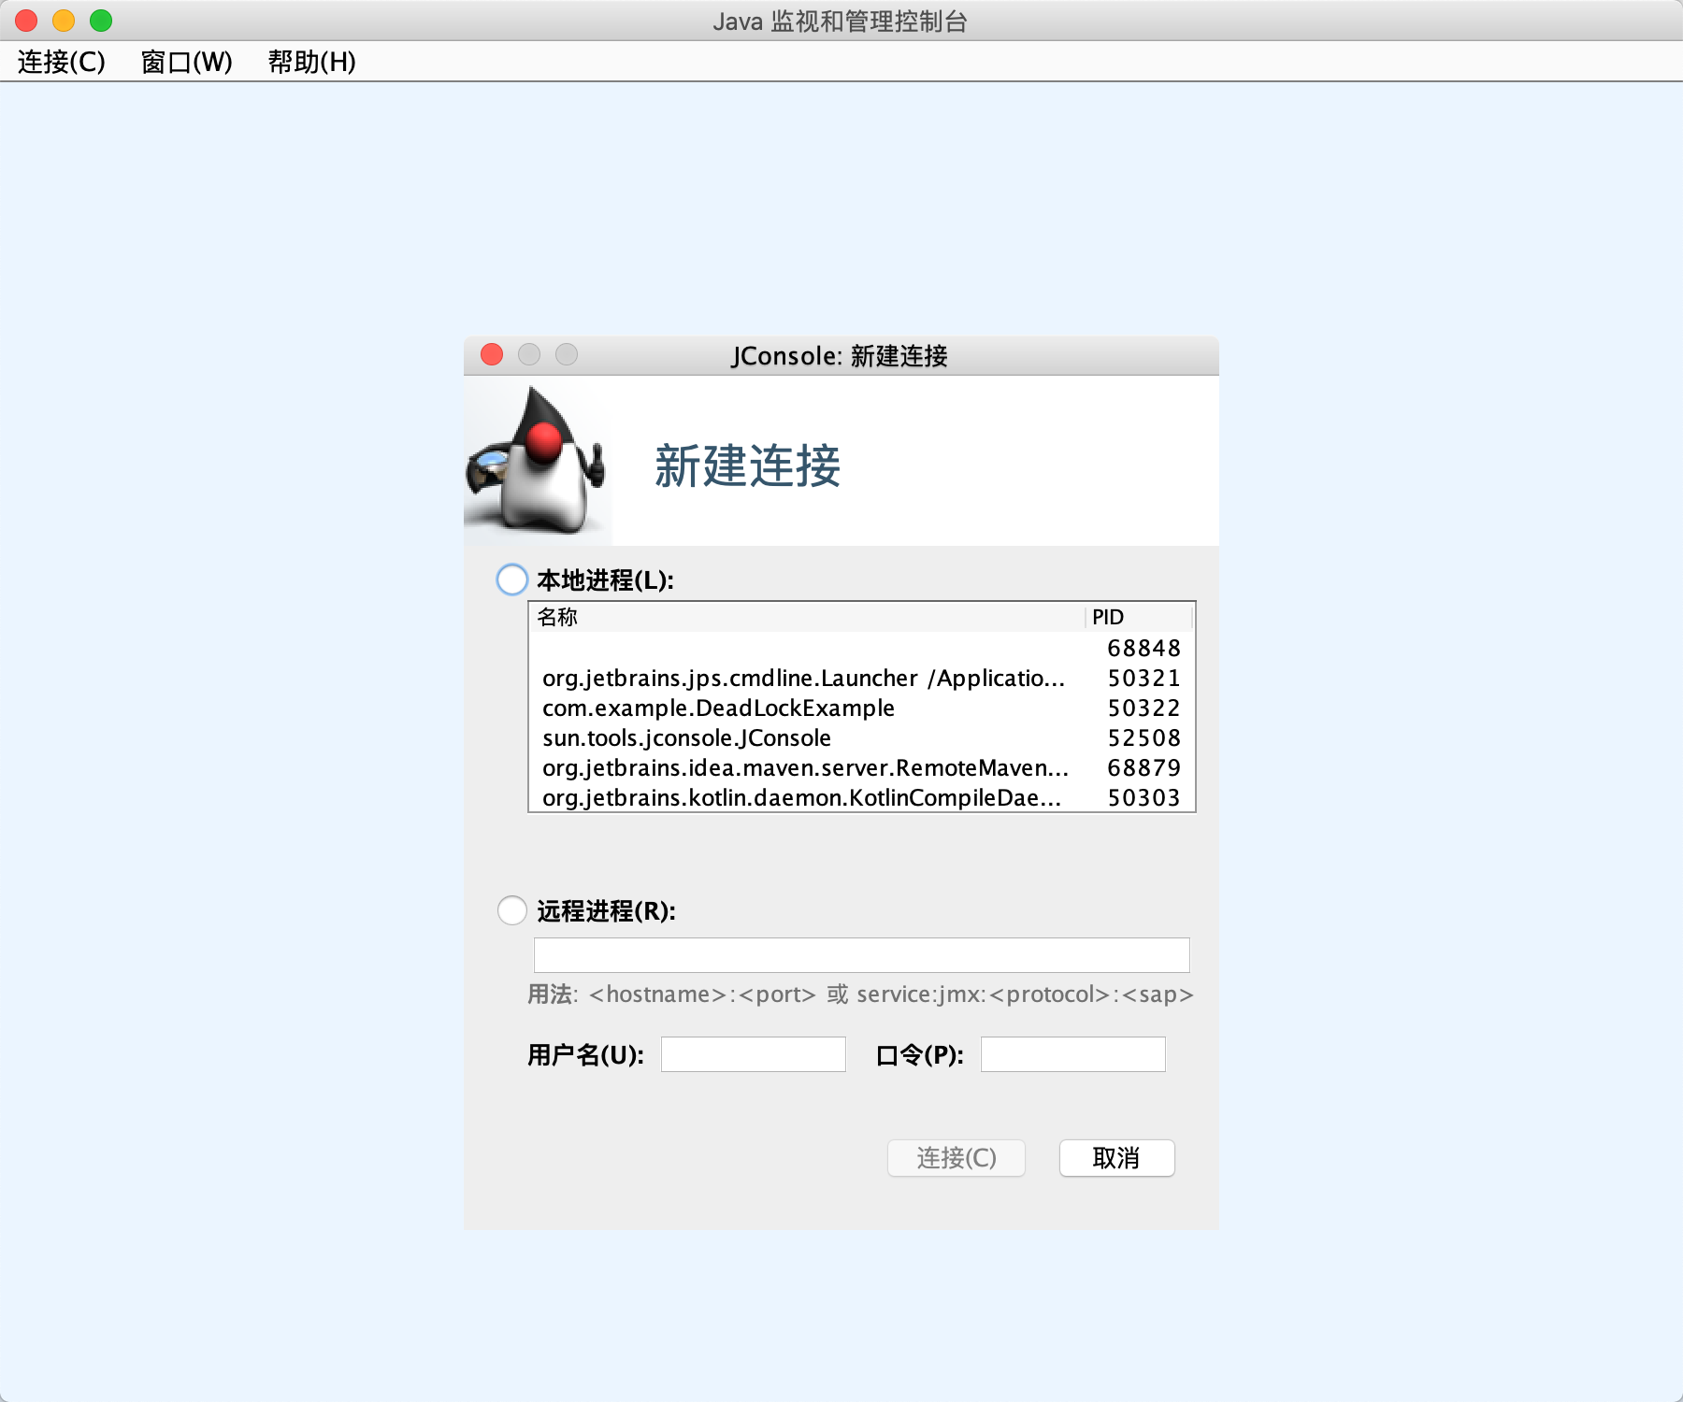Click the remote process address field
The width and height of the screenshot is (1683, 1402).
pyautogui.click(x=861, y=955)
